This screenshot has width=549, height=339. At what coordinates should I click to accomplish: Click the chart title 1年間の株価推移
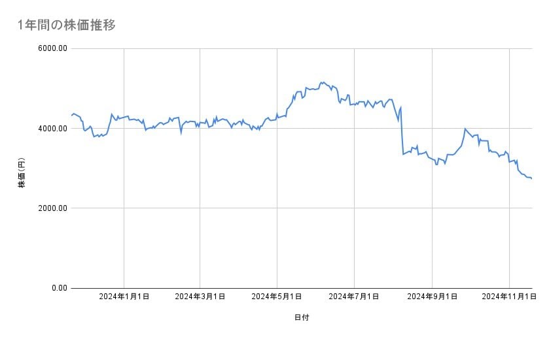point(67,25)
